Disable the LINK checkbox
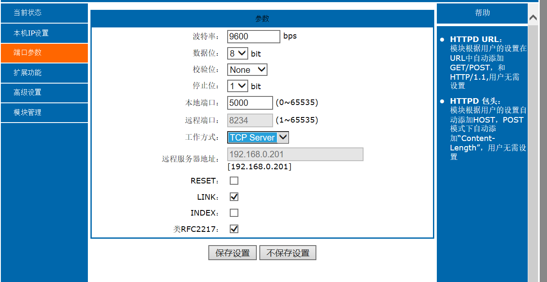 coord(234,196)
